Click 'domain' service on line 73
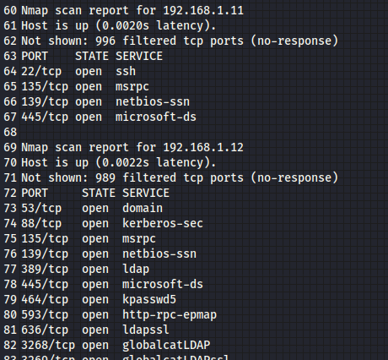388x360 pixels. [143, 209]
